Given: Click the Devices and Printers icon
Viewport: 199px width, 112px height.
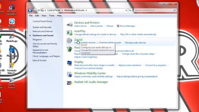Looking at the screenshot, I should [x=69, y=24].
